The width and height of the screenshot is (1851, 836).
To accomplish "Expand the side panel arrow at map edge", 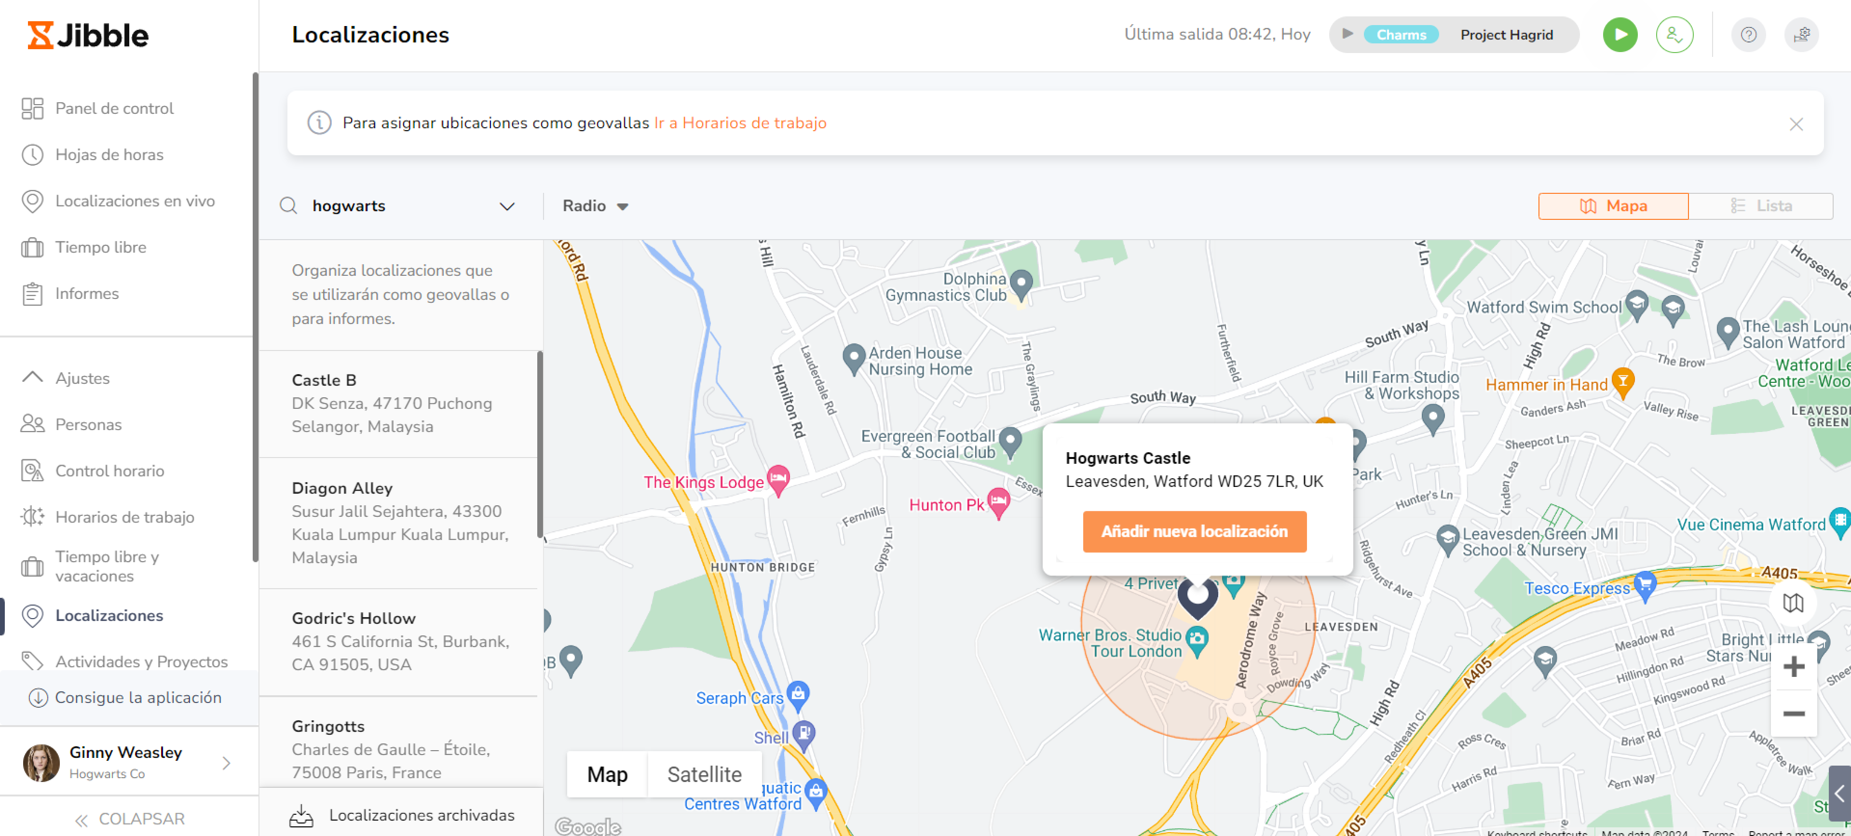I will pos(1839,794).
